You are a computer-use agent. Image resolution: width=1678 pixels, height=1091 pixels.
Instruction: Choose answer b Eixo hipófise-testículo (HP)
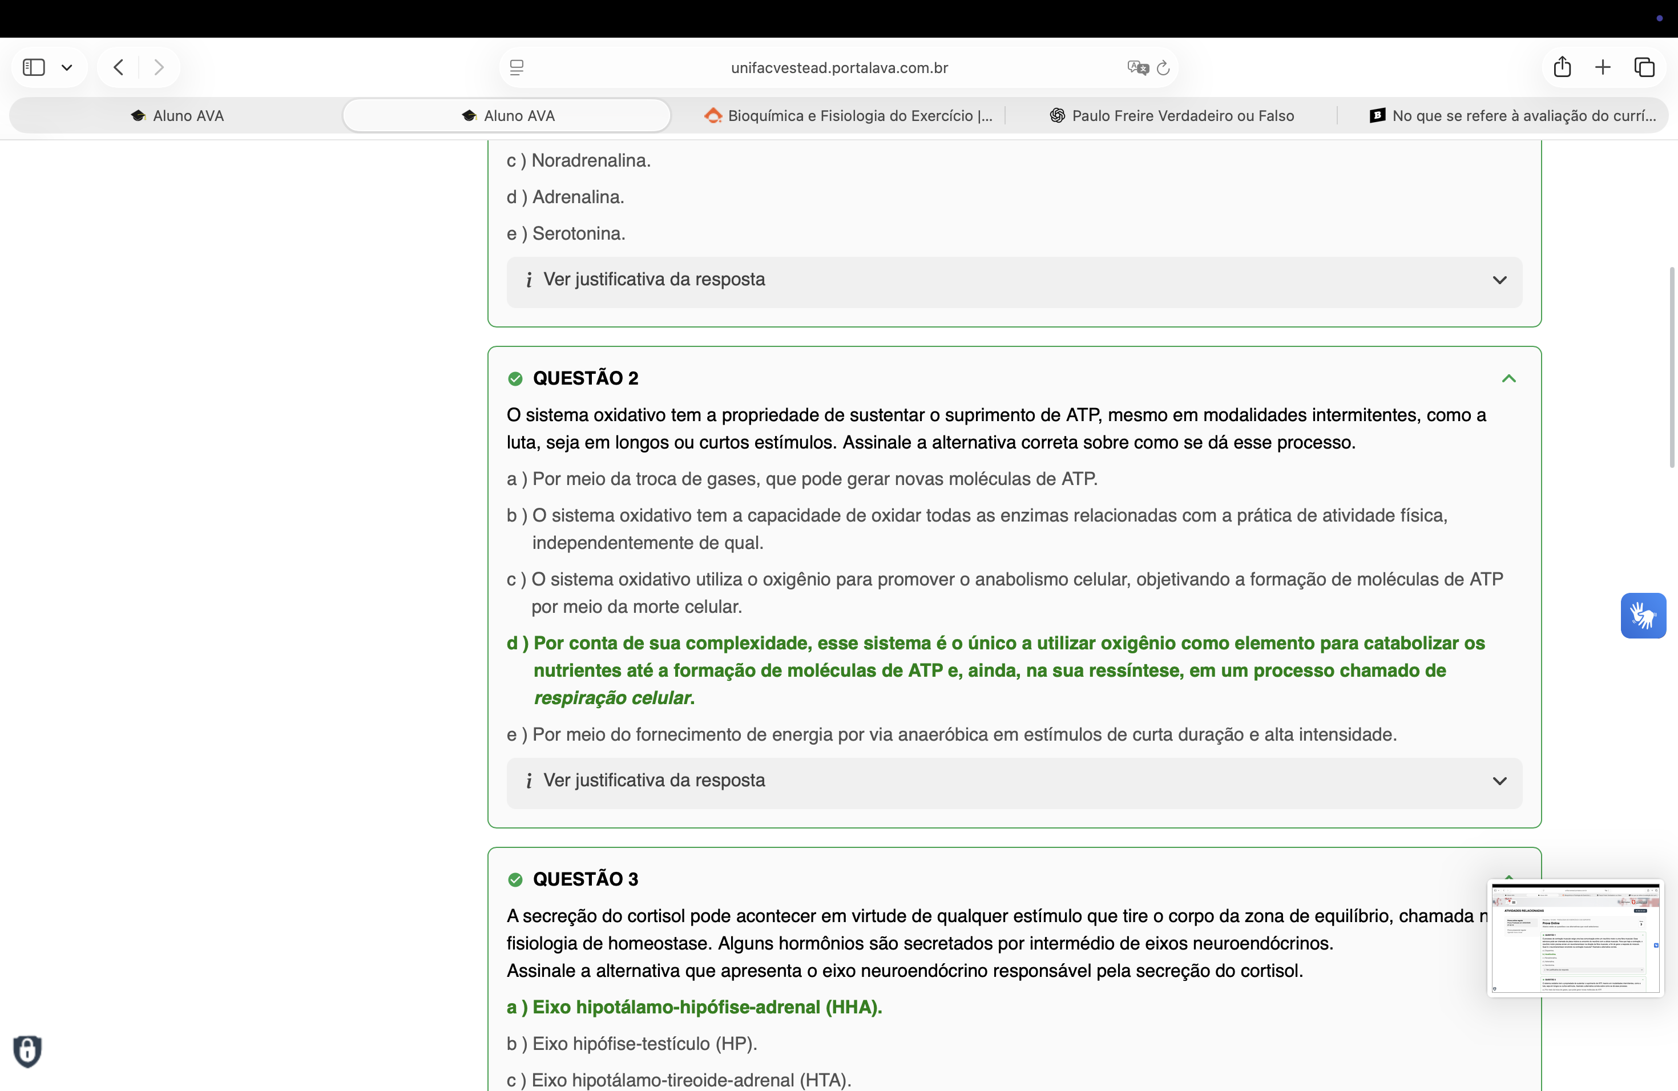click(632, 1044)
